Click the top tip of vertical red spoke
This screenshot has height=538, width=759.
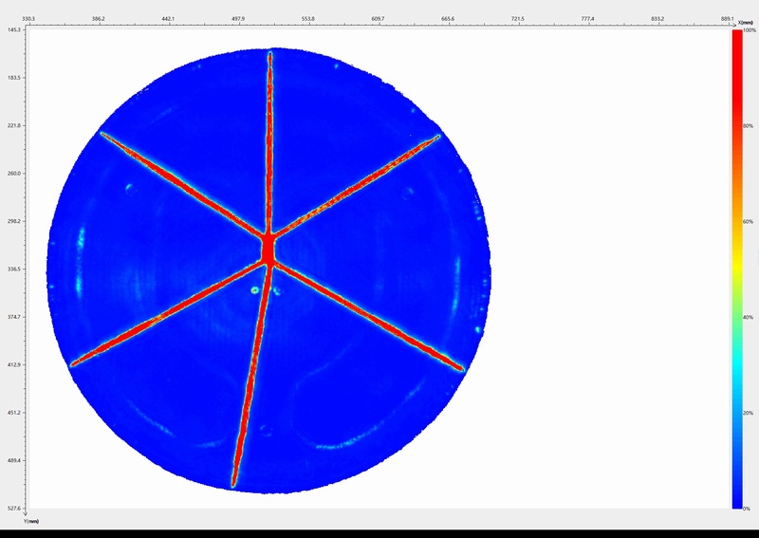coord(270,55)
